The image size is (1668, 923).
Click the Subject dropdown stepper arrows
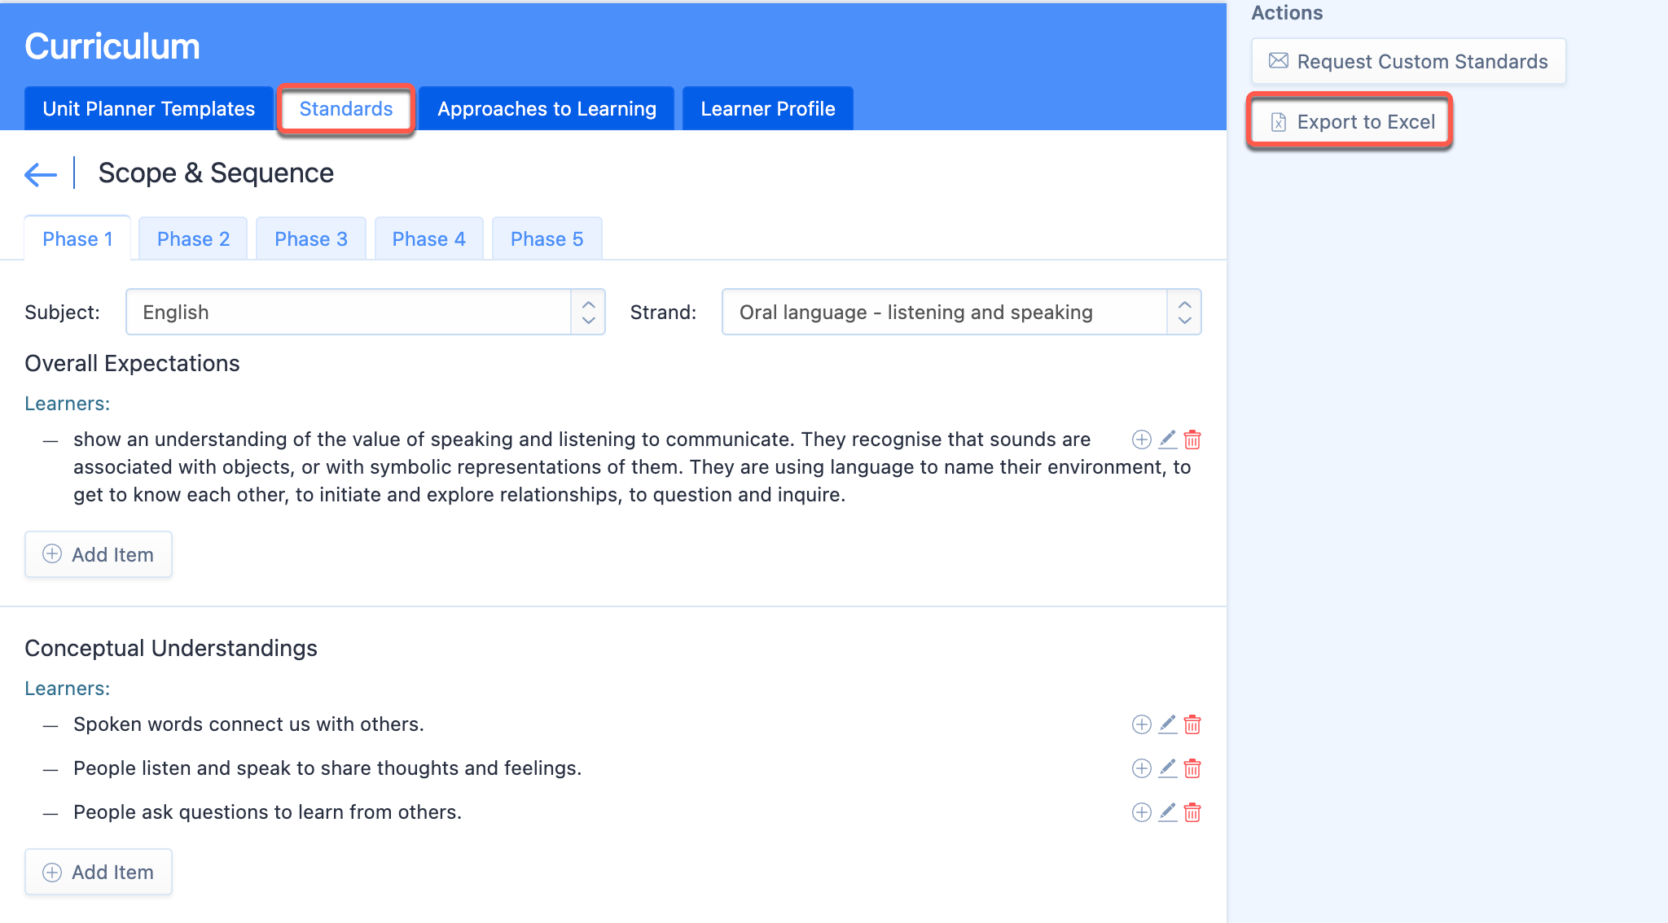tap(588, 312)
